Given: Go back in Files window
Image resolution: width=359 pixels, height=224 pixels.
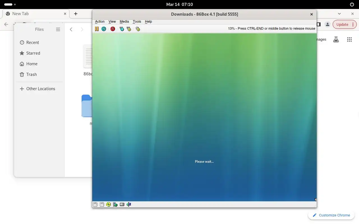Looking at the screenshot, I should point(71,29).
